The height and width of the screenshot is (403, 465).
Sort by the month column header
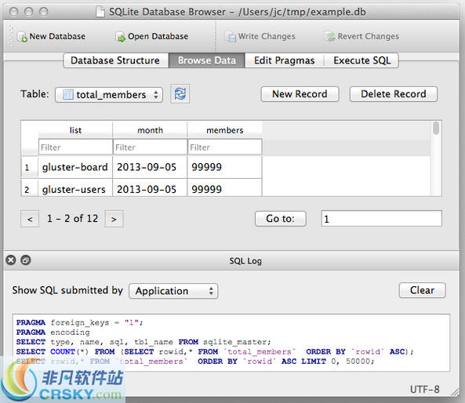(150, 130)
